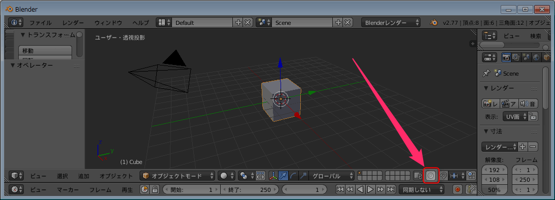This screenshot has width=555, height=200.
Task: Open the Blenderレンダー engine dropdown
Action: (391, 23)
